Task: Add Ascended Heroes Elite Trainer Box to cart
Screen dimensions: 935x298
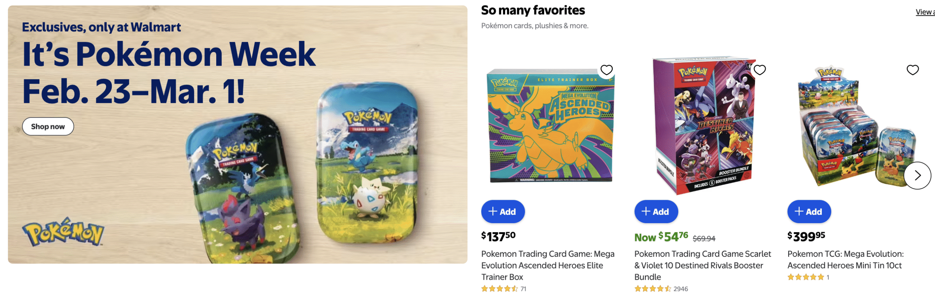Action: [x=503, y=211]
